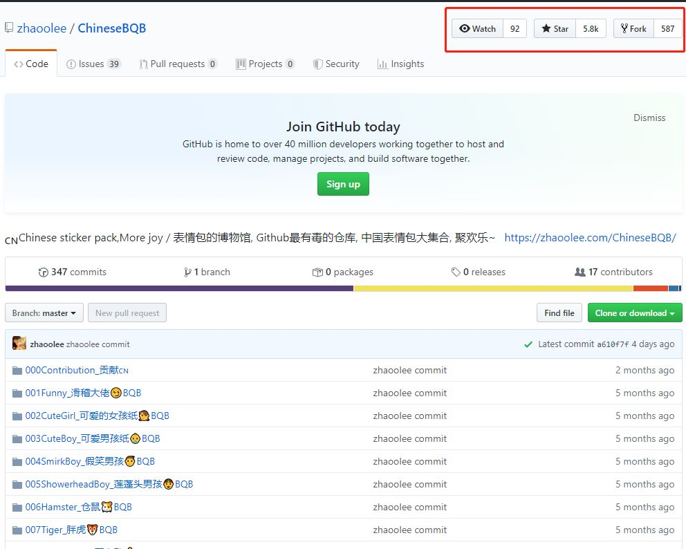Dismiss the Join GitHub banner
This screenshot has width=686, height=549.
point(649,118)
